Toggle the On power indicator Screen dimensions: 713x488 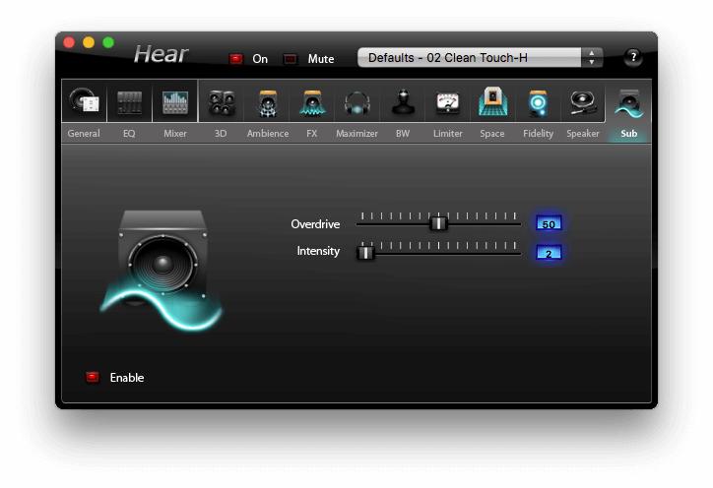236,59
